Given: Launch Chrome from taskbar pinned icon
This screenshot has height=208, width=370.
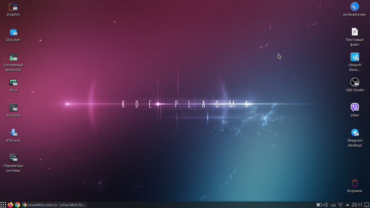Looking at the screenshot, I should [17, 205].
